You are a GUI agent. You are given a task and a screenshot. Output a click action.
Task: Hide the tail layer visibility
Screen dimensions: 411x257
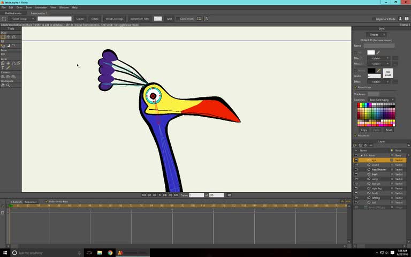[356, 202]
